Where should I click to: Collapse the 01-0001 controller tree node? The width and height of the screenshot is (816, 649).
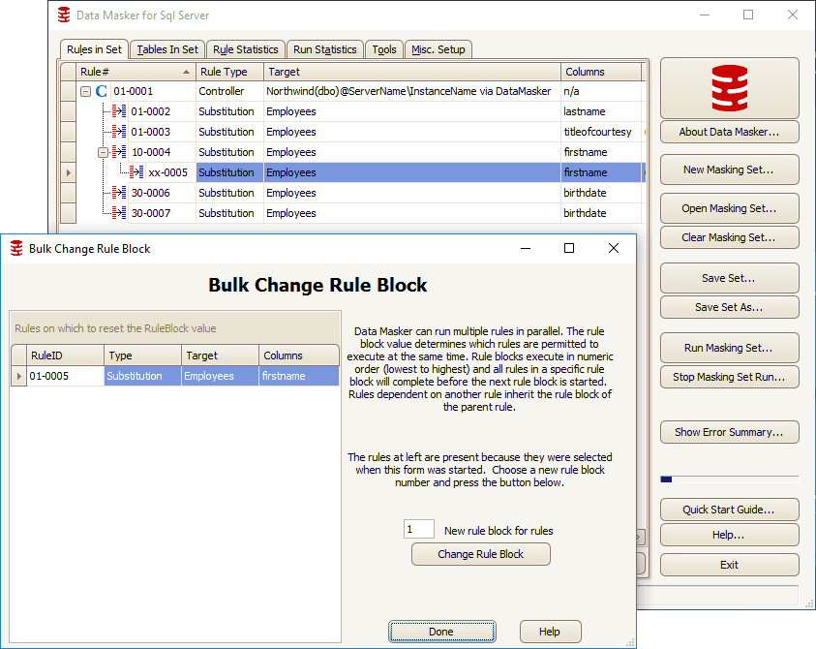click(85, 92)
